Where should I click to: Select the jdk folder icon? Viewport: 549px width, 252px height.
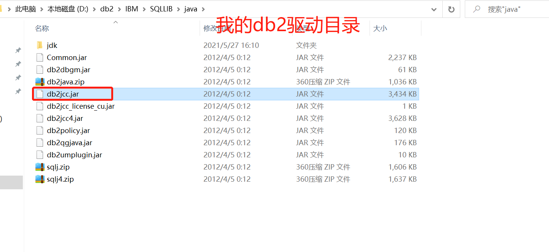tap(40, 45)
